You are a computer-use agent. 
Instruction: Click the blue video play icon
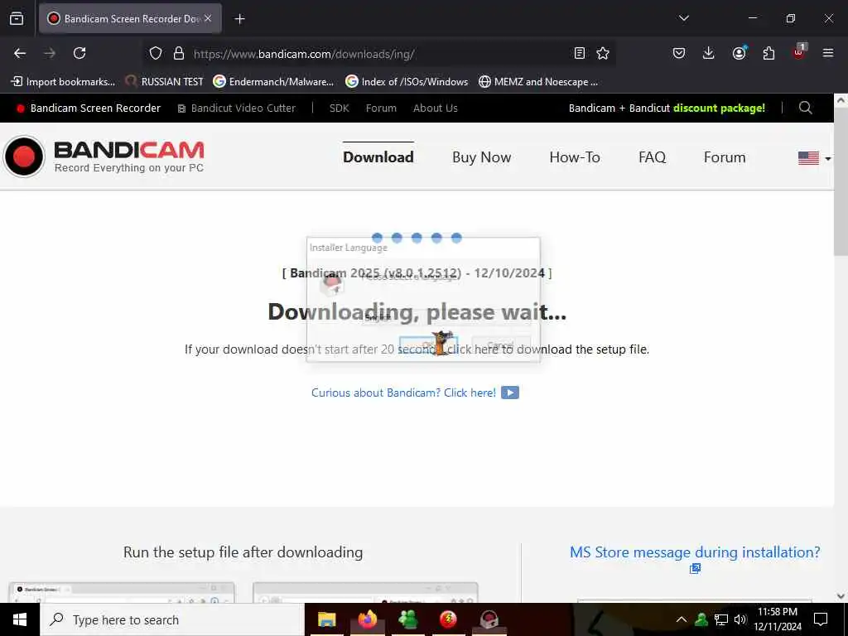tap(509, 393)
